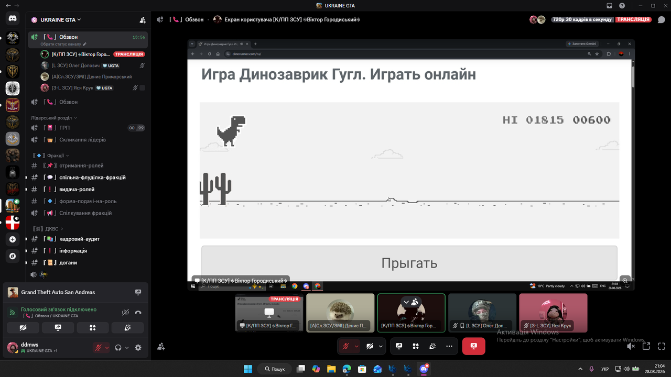671x377 pixels.
Task: Toggle camera in call control bar
Action: point(370,346)
